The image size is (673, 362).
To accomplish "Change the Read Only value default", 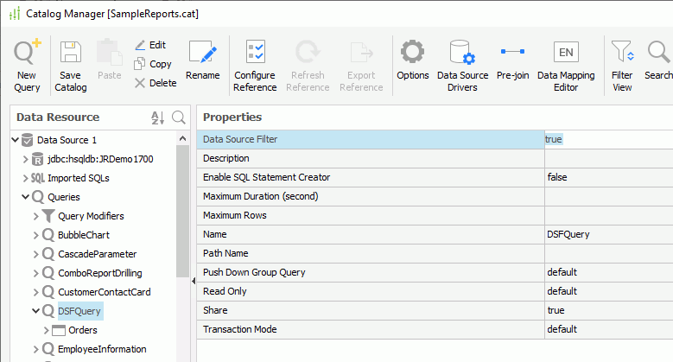I will tap(608, 291).
